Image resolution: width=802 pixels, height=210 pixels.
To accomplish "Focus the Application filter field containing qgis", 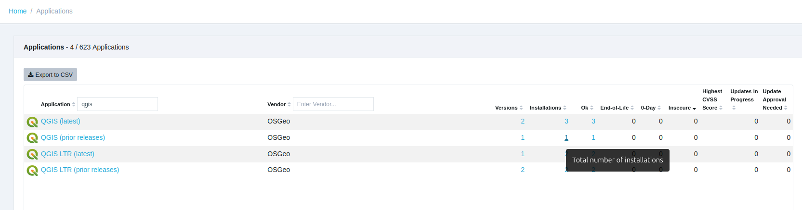I will (x=117, y=104).
